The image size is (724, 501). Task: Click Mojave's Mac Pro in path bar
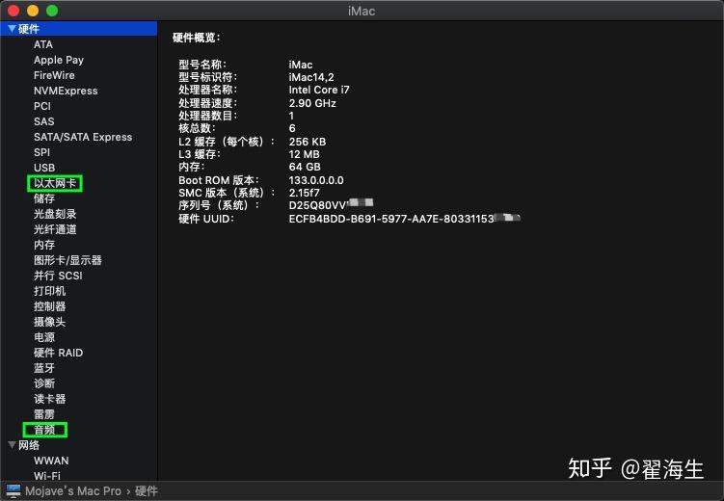(x=73, y=491)
